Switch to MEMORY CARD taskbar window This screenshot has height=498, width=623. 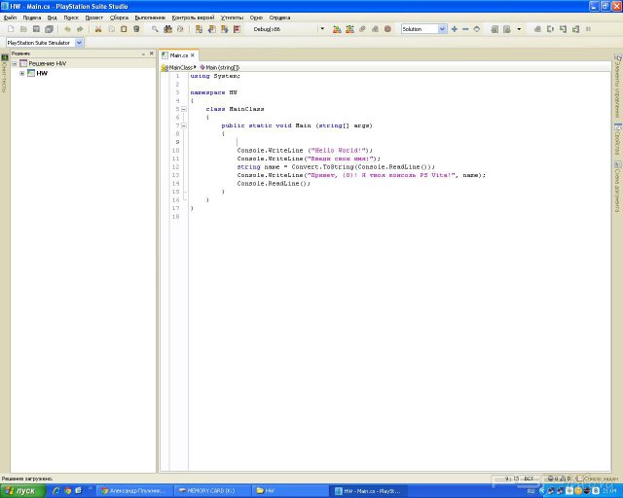[211, 491]
